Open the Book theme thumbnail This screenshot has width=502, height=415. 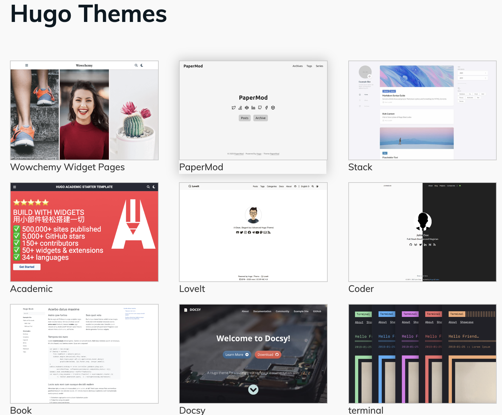coord(84,354)
